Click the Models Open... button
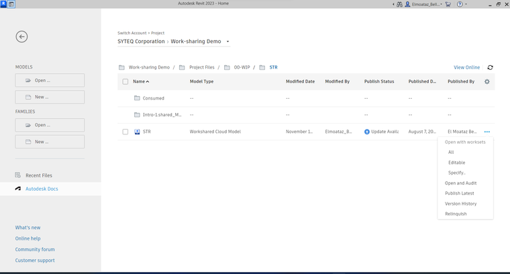This screenshot has width=510, height=274. pyautogui.click(x=50, y=81)
